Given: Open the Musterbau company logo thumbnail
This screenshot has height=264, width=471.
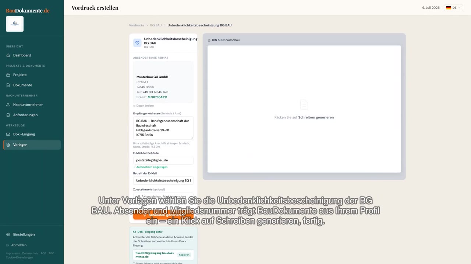Looking at the screenshot, I should pyautogui.click(x=15, y=24).
